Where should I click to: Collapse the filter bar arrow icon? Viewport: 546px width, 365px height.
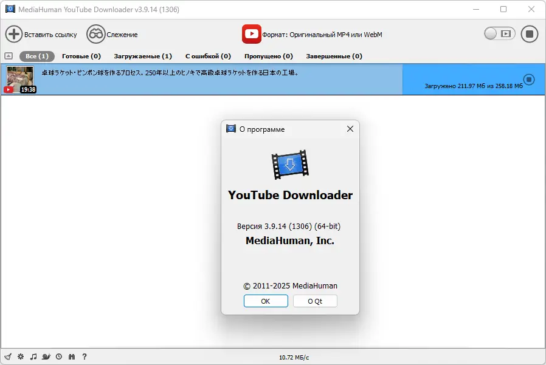click(9, 56)
